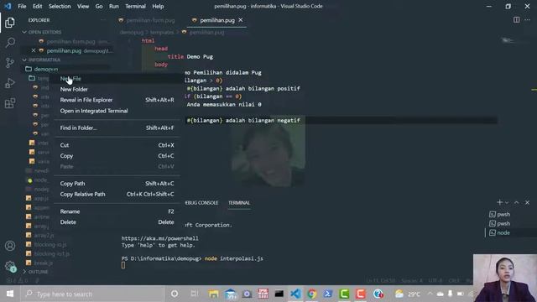Open the Extensions view
This screenshot has height=302, width=537.
10,103
